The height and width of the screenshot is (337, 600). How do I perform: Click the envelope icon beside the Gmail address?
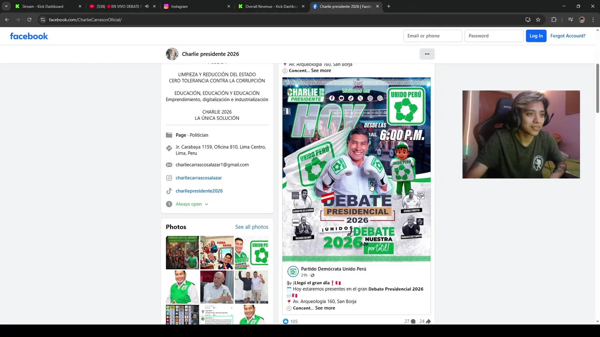(x=169, y=165)
